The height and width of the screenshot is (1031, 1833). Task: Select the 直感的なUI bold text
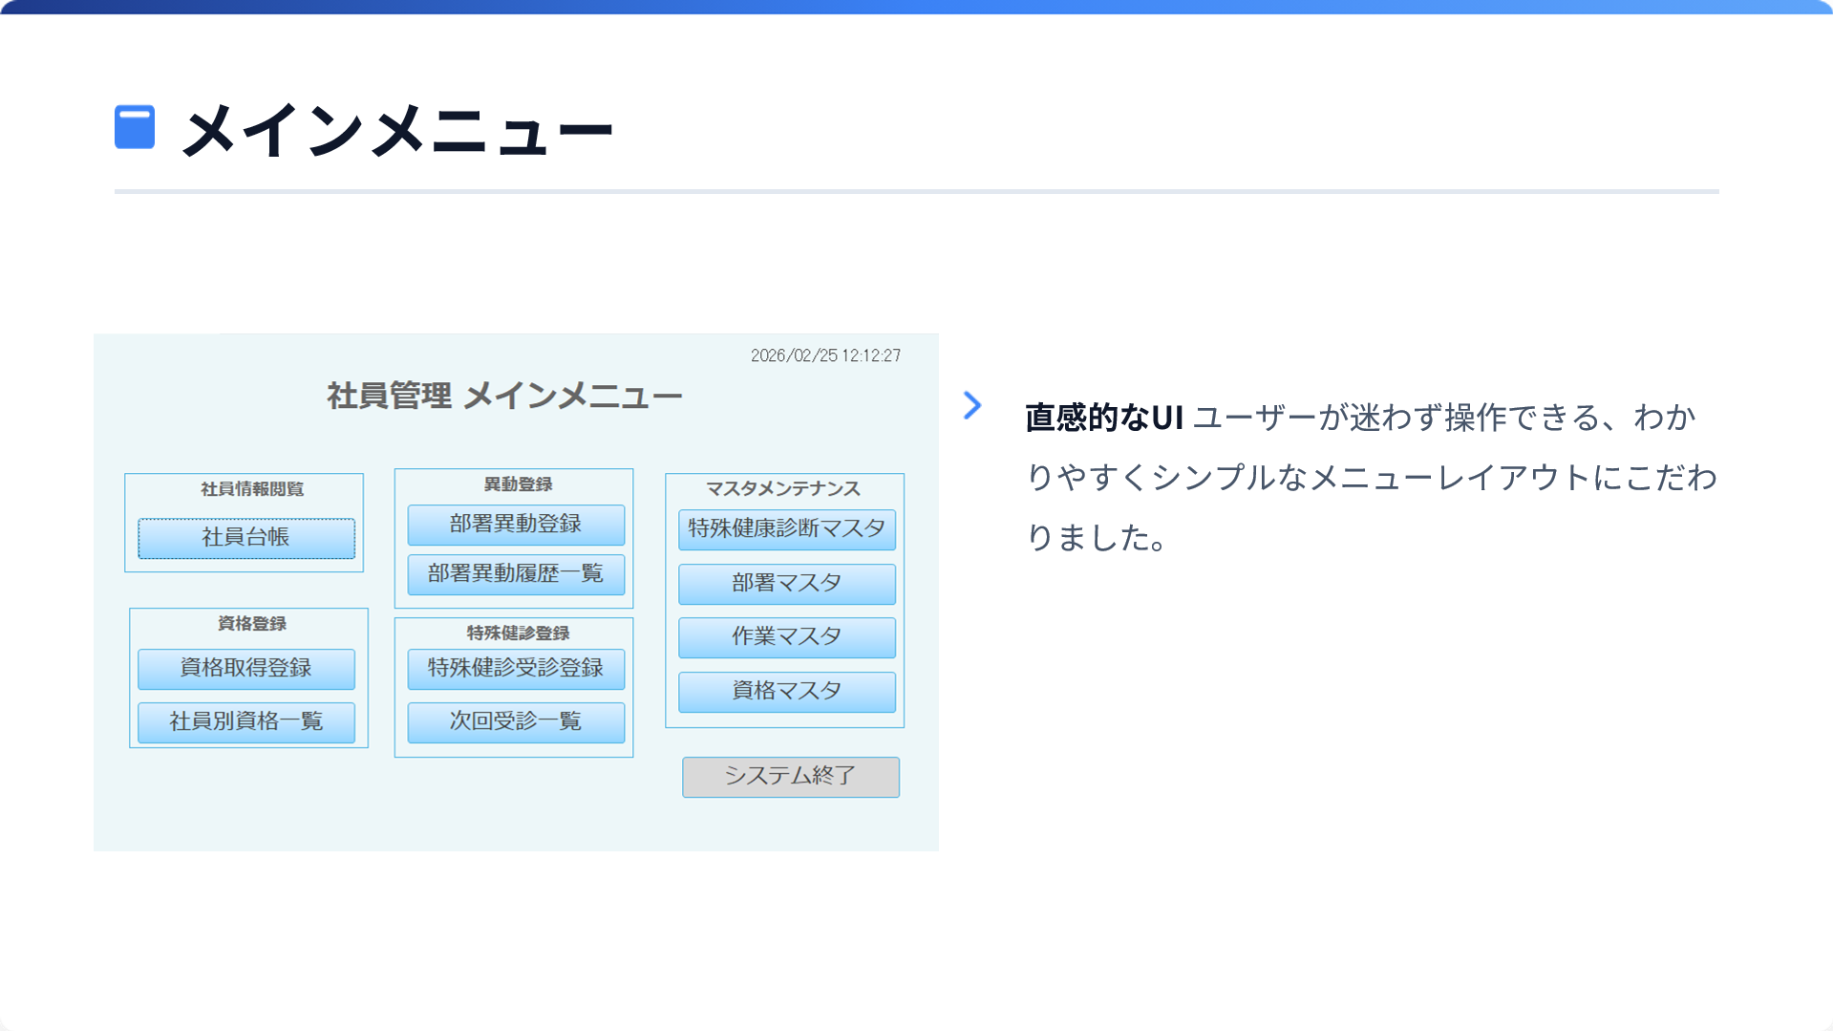coord(1103,418)
